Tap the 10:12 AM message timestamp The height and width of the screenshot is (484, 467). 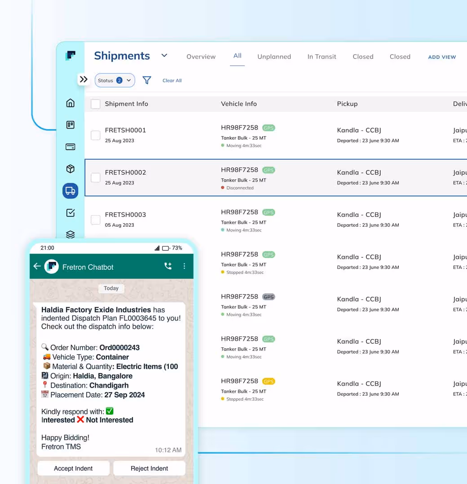[168, 450]
